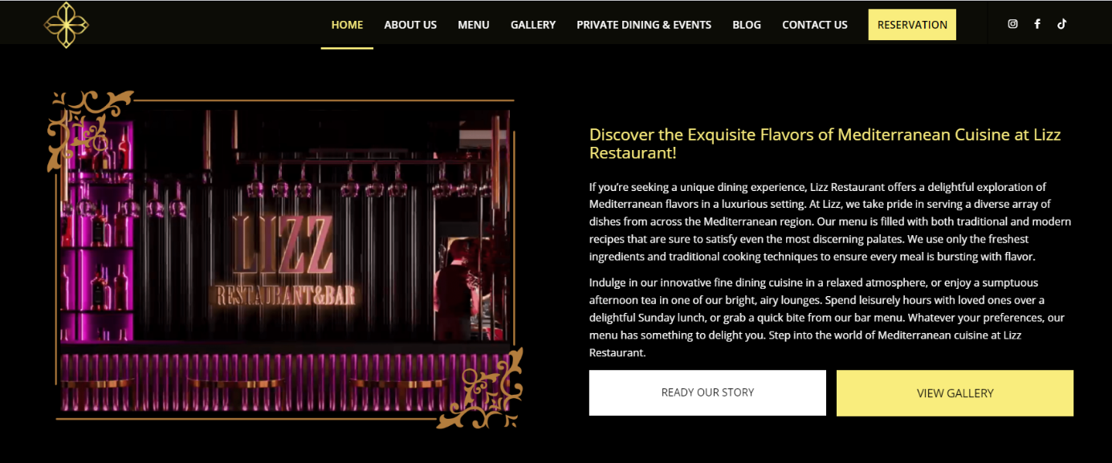The height and width of the screenshot is (463, 1112).
Task: Open the Facebook social icon
Action: point(1037,24)
